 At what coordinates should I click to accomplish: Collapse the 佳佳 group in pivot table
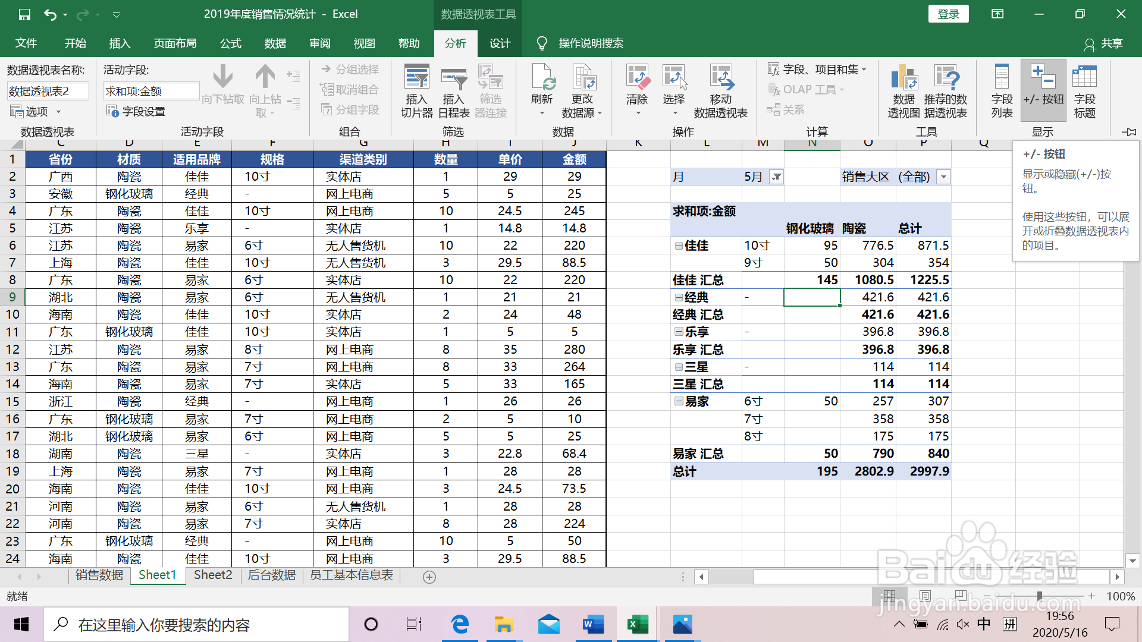point(679,246)
